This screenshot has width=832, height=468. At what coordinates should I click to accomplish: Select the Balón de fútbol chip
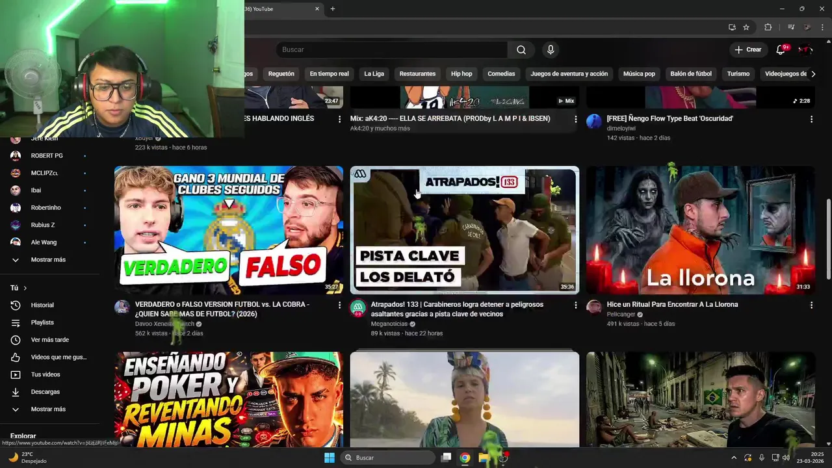pos(691,74)
